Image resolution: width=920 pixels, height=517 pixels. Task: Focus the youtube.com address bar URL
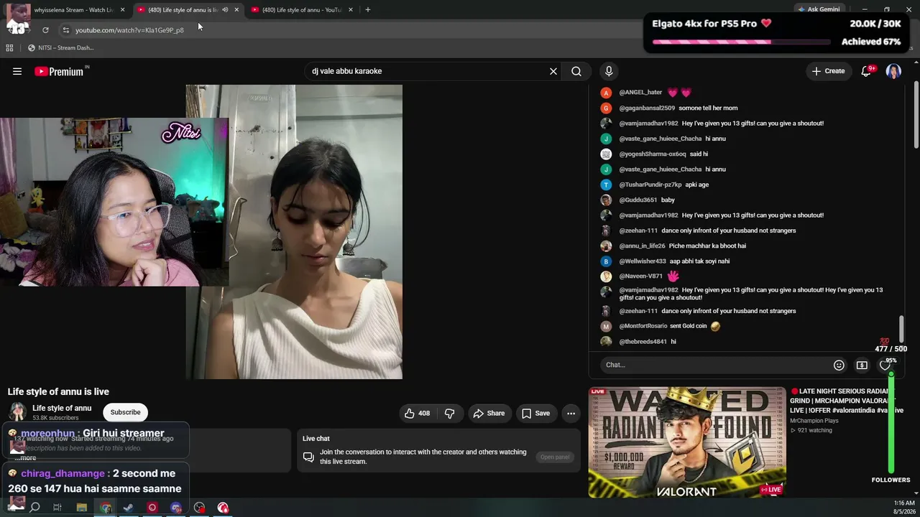pos(129,30)
